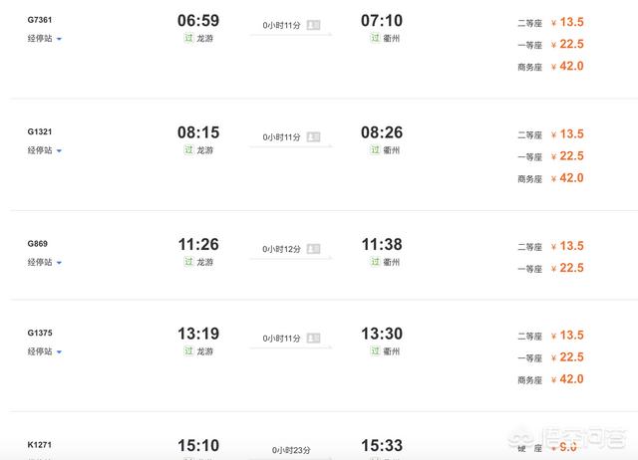Select 商务座 ¥42.0 fare for G1321

[550, 178]
